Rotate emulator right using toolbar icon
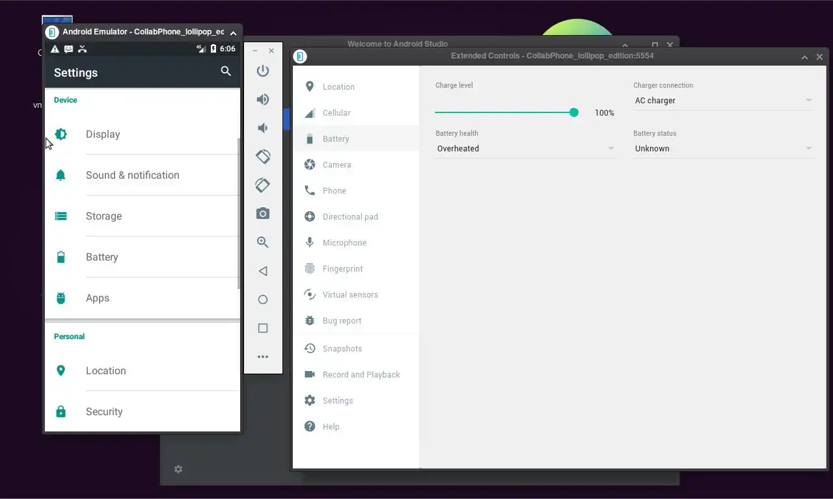Screen dimensions: 833x499 pos(263,185)
